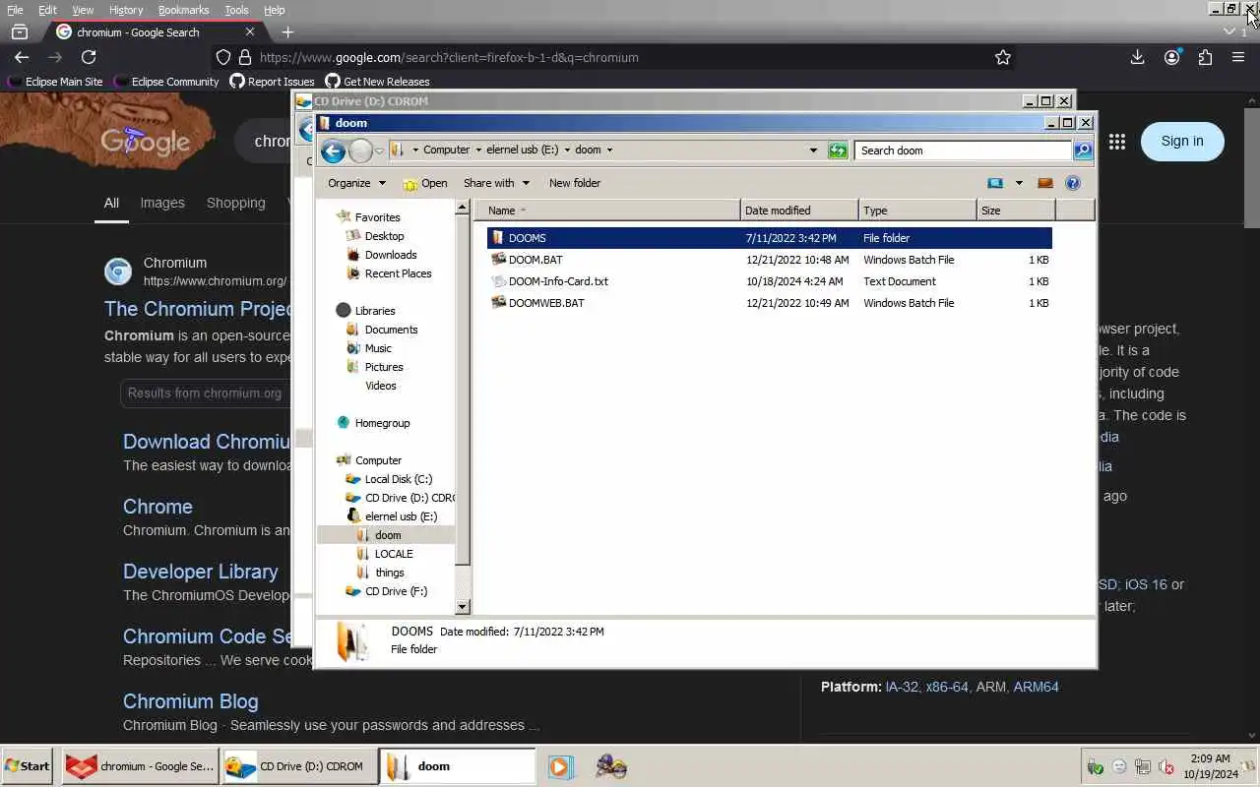Click the green shield tray icon

tap(1095, 767)
